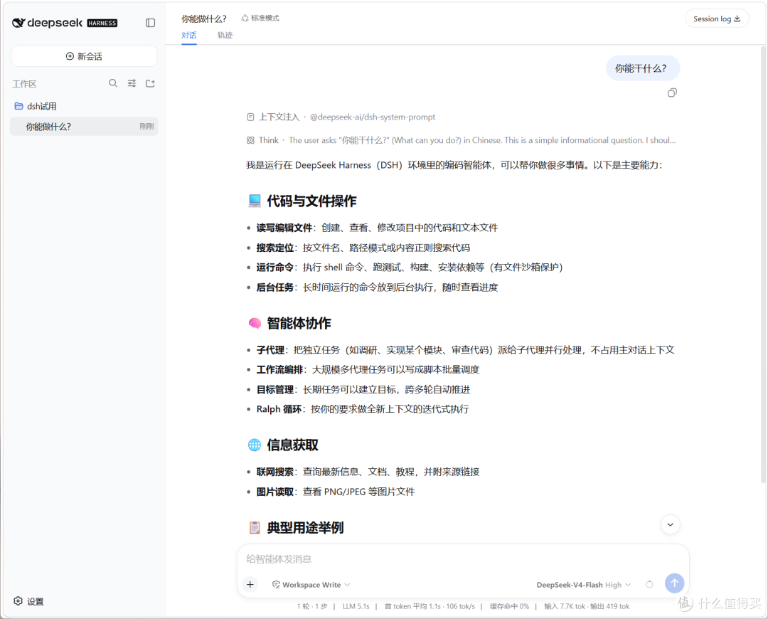Select the 你能做什么? conversation in sidebar

84,127
